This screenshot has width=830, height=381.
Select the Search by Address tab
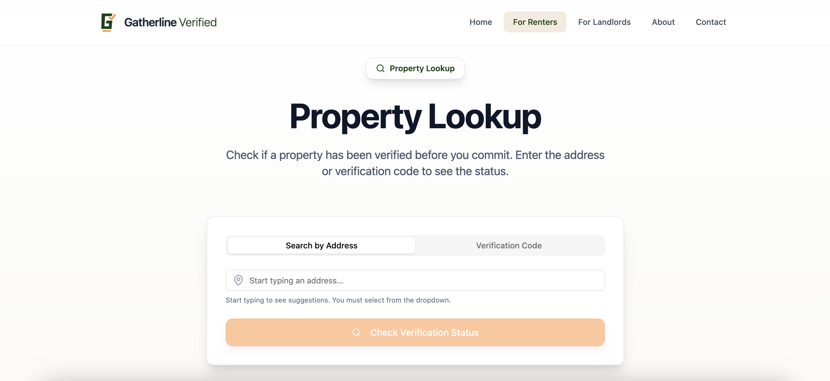coord(321,245)
